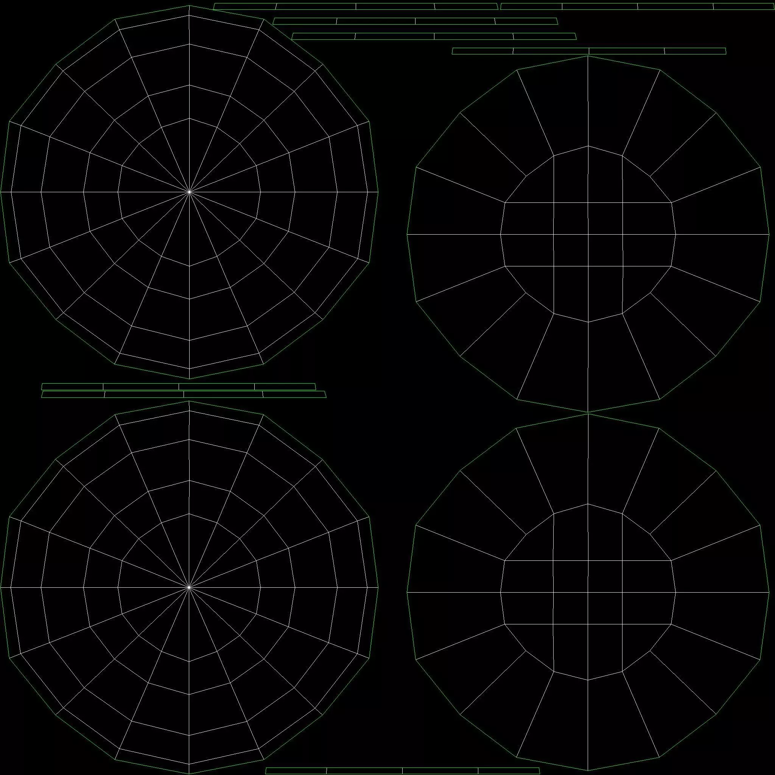Screen dimensions: 775x775
Task: Pick the topmost vertex of top-left radial island
Action: coord(189,6)
